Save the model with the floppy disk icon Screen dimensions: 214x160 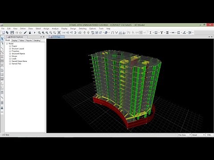click(12, 32)
